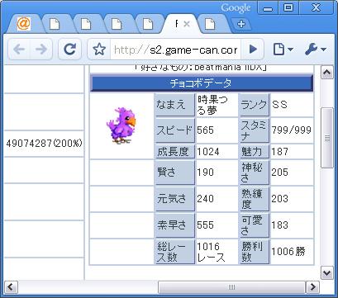
Task: Close the active tab with its X
Action: pos(187,24)
